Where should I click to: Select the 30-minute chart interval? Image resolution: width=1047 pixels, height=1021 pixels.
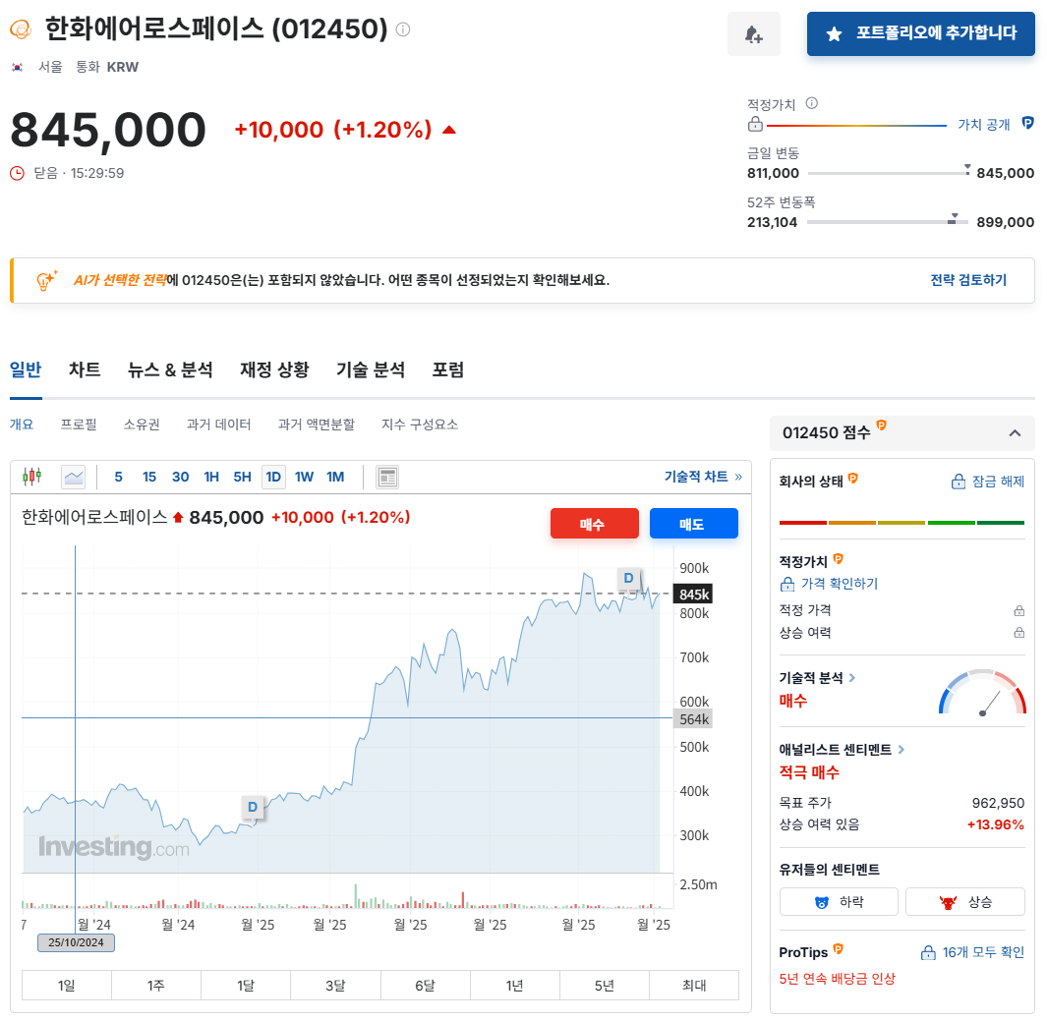(x=180, y=477)
